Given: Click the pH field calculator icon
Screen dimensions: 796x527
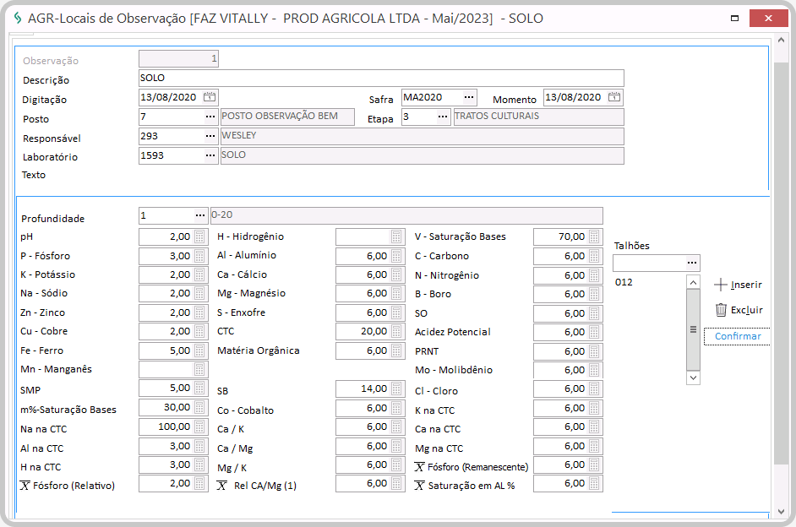Looking at the screenshot, I should click(x=199, y=236).
